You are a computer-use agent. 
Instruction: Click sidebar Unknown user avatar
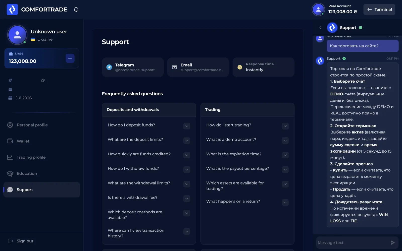(x=17, y=35)
